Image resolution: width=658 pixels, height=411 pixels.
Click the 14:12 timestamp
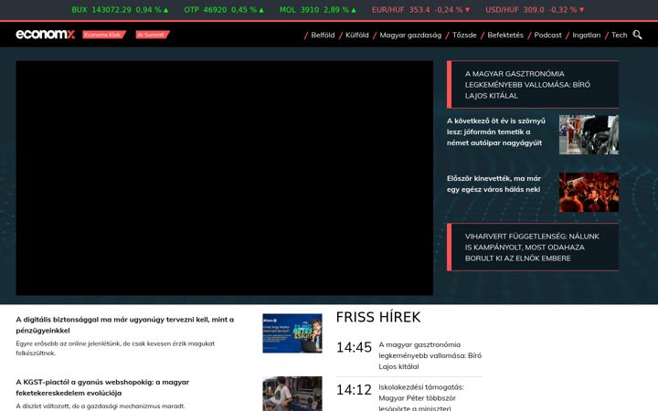point(354,390)
